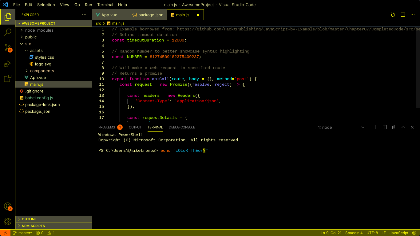Open the Extensions view

tap(8, 79)
